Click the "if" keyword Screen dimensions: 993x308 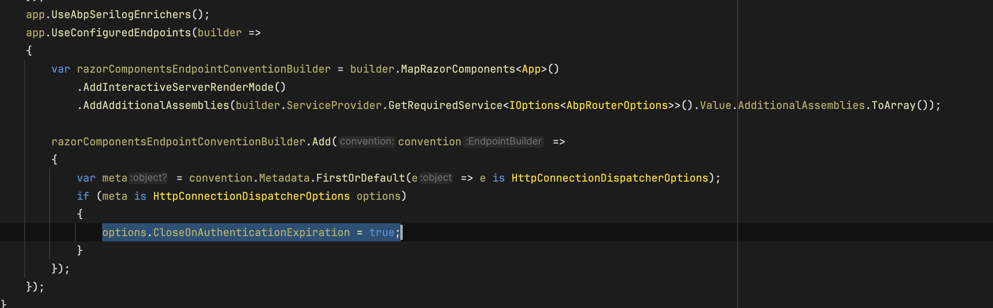click(83, 196)
